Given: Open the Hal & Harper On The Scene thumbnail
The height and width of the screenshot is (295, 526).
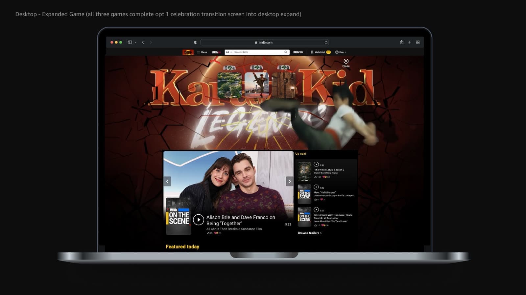Looking at the screenshot, I should (304, 194).
